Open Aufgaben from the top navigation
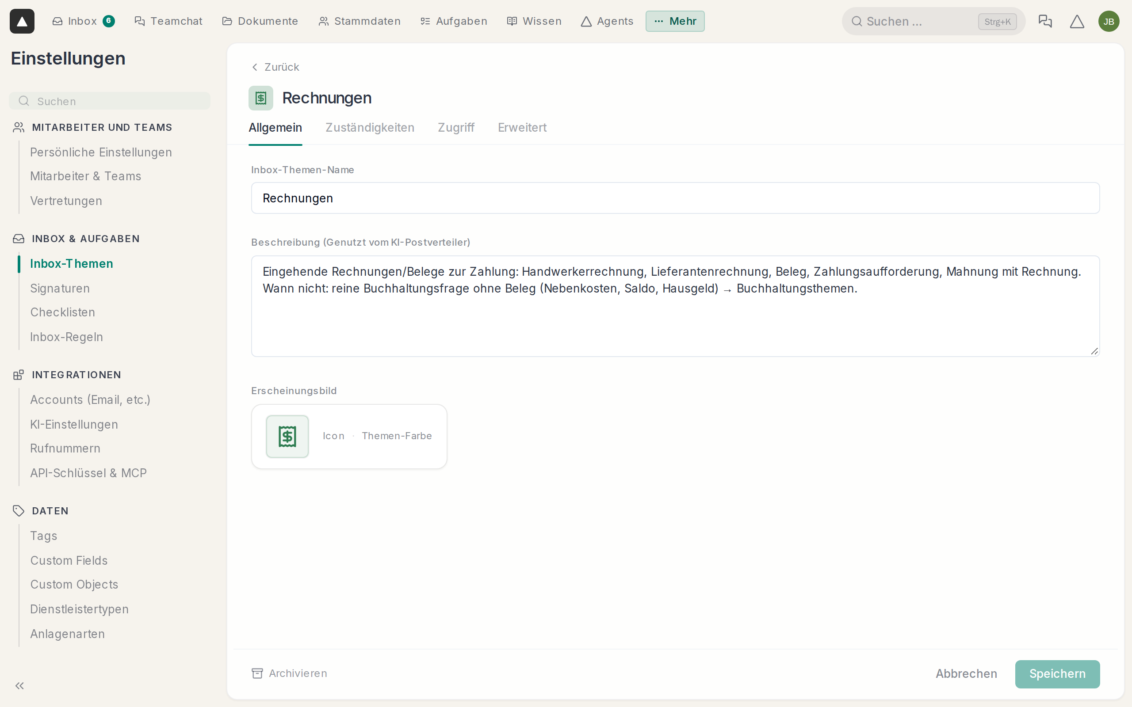 click(x=454, y=21)
